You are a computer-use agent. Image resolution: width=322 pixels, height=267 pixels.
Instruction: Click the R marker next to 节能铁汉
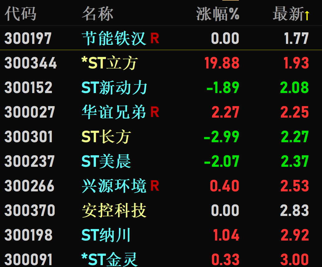tap(155, 38)
